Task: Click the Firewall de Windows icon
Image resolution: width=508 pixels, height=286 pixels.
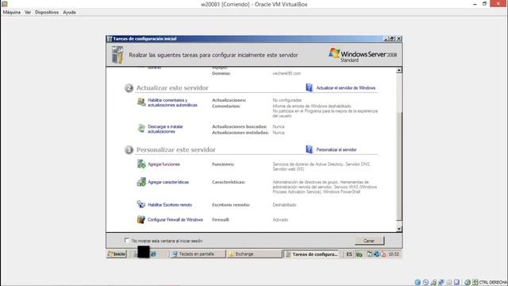Action: [x=141, y=219]
